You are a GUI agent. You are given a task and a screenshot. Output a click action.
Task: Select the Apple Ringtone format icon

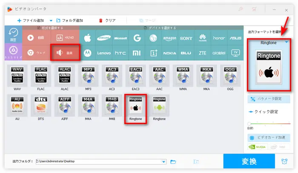coord(136,108)
